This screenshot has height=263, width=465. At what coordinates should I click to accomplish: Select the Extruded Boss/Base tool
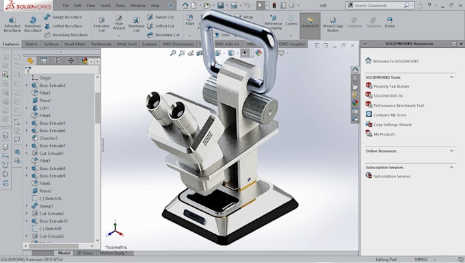(x=12, y=24)
